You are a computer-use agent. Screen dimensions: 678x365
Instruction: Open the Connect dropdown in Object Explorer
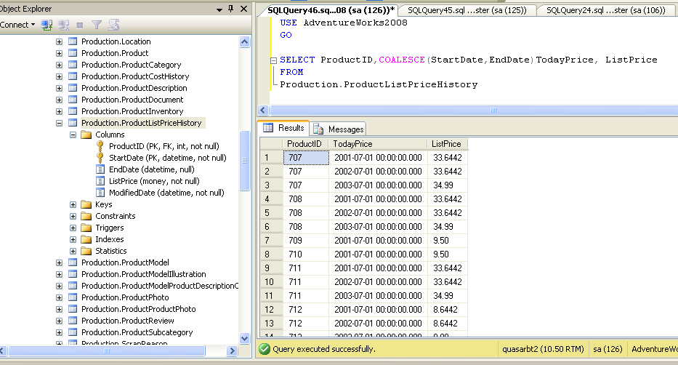click(x=17, y=25)
